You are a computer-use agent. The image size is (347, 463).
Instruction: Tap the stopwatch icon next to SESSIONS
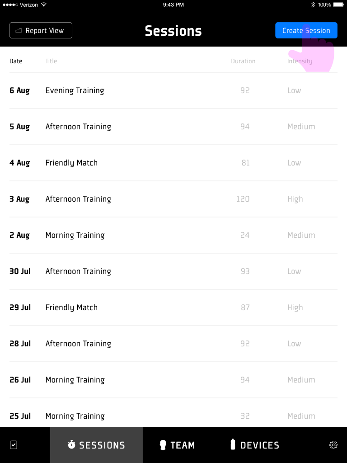pyautogui.click(x=72, y=444)
